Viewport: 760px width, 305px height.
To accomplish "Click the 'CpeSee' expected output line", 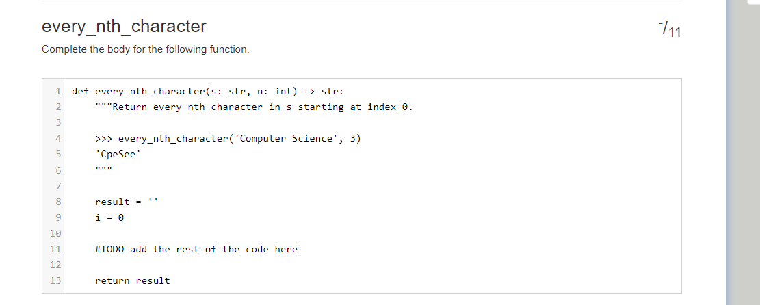I will point(119,155).
